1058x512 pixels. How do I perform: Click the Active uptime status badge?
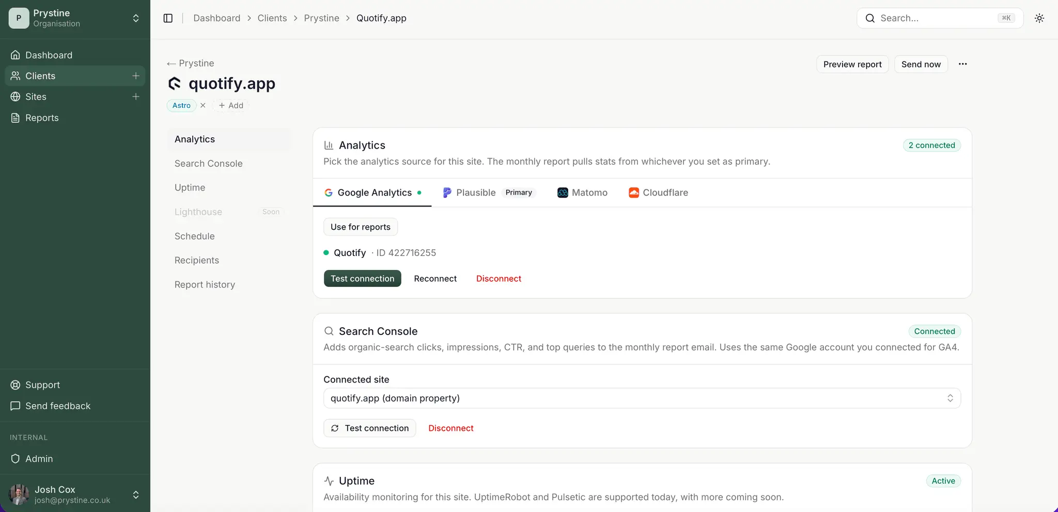pos(943,481)
